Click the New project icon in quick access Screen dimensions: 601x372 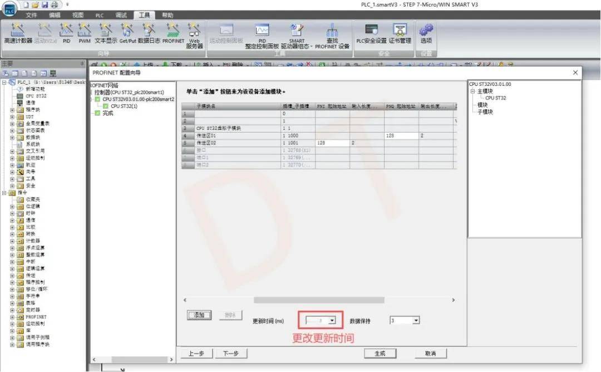click(x=26, y=5)
